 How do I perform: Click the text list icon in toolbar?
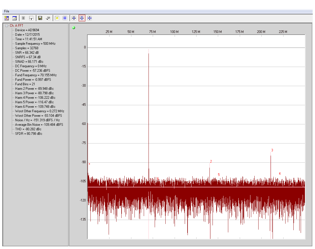23,18
